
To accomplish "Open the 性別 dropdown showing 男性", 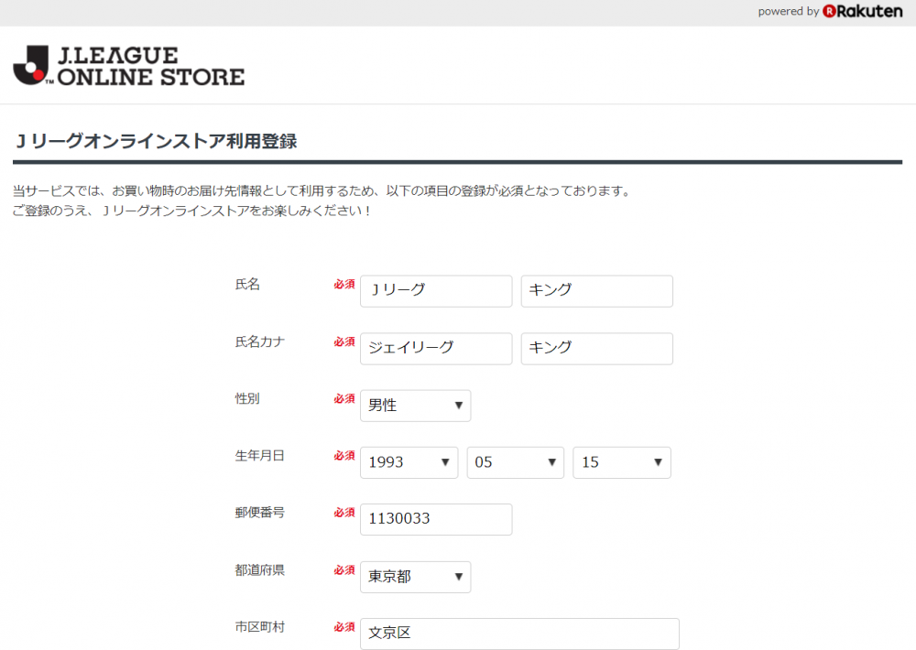I will (415, 406).
